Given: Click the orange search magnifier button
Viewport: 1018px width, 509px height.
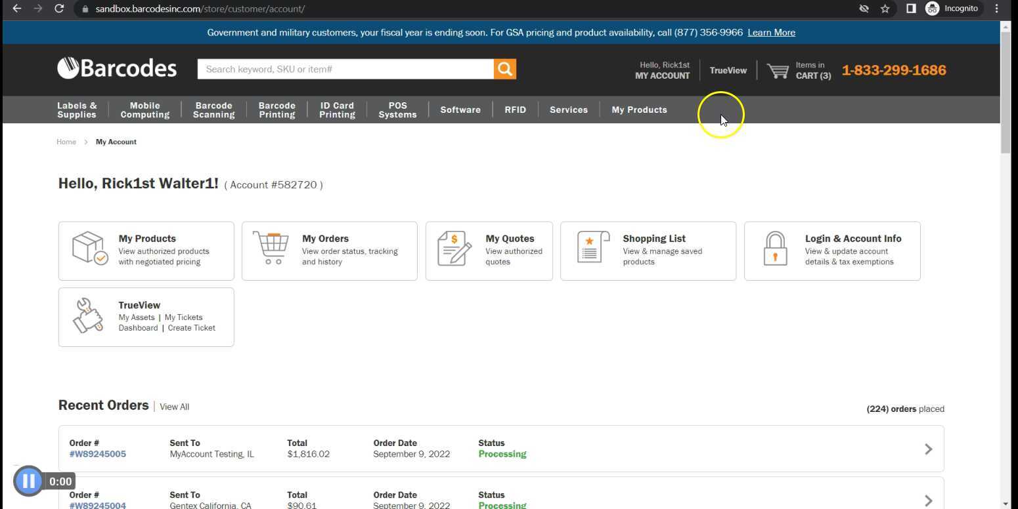Looking at the screenshot, I should 504,69.
